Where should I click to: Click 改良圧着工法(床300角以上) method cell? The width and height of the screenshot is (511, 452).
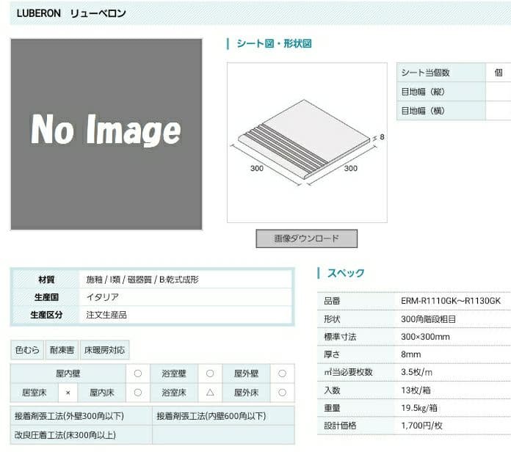65,435
